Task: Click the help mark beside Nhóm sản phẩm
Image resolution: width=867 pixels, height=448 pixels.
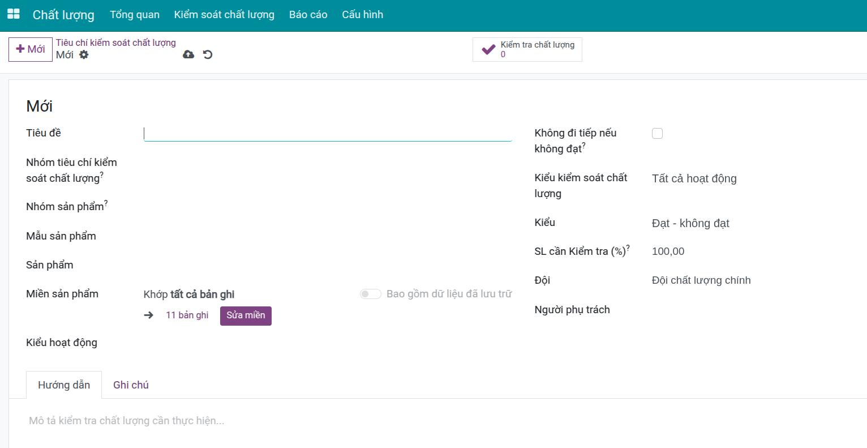Action: [x=106, y=203]
